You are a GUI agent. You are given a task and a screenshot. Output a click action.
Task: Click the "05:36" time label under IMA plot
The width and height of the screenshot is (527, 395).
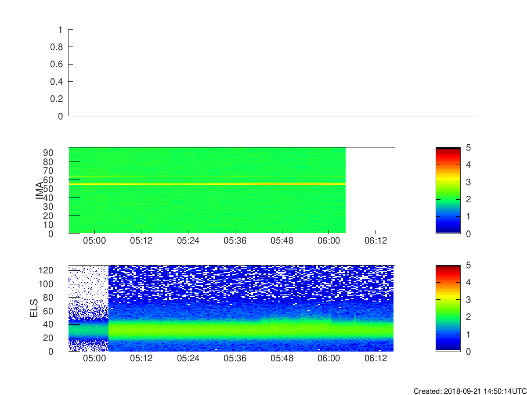tap(235, 241)
